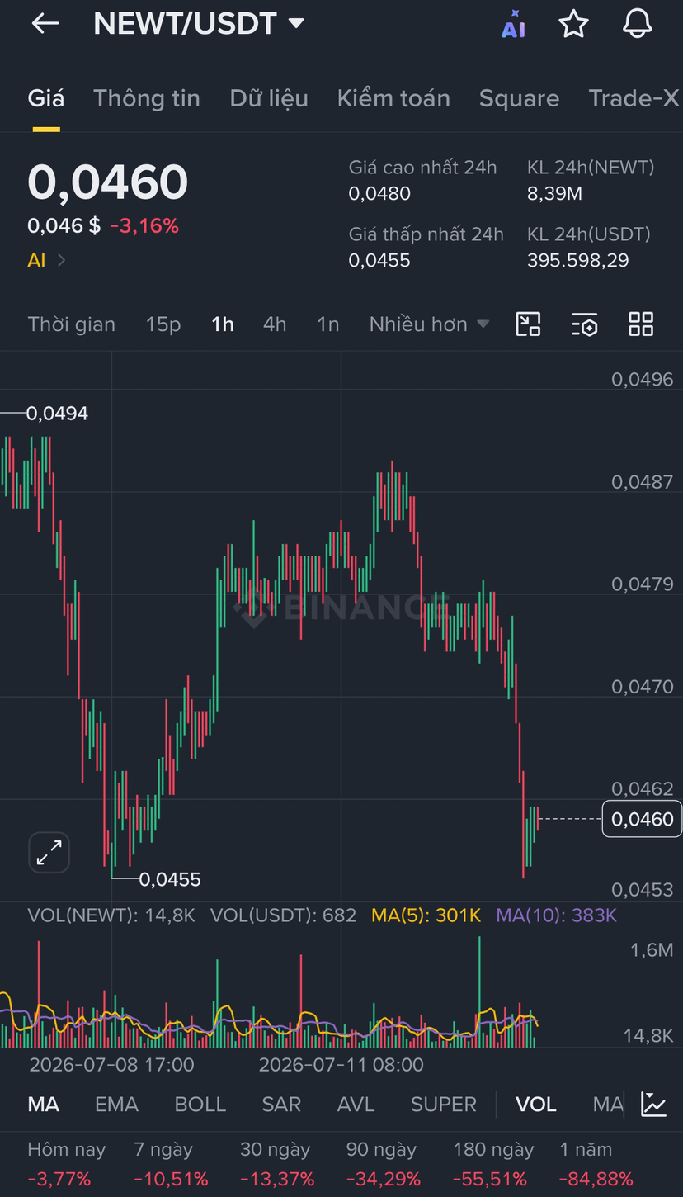
Task: Open chart settings list icon
Action: pyautogui.click(x=584, y=324)
